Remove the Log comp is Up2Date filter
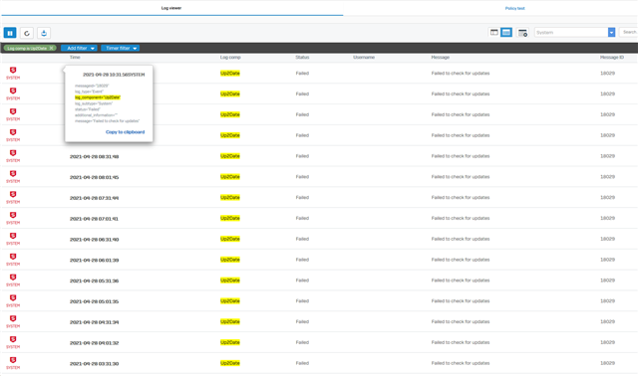 pyautogui.click(x=51, y=48)
